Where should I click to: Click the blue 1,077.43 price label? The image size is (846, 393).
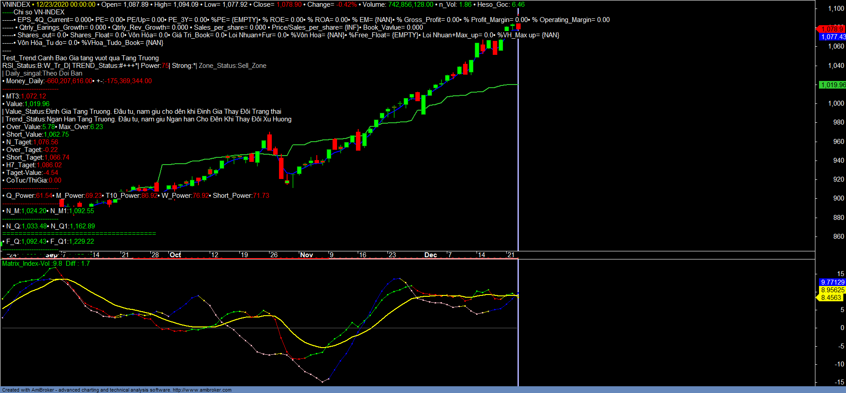pyautogui.click(x=832, y=37)
